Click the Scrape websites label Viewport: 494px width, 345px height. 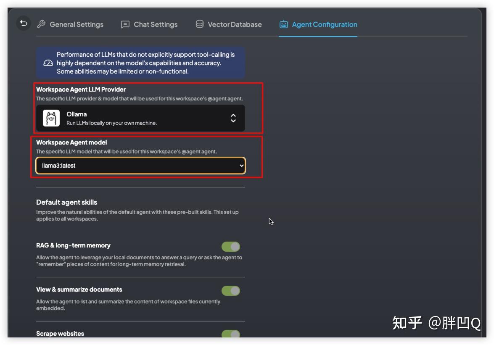tap(60, 333)
